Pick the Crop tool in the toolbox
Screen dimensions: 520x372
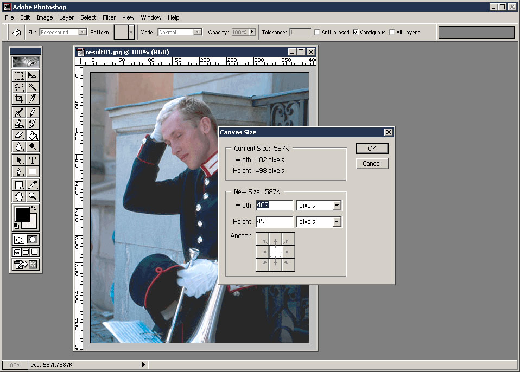click(19, 99)
